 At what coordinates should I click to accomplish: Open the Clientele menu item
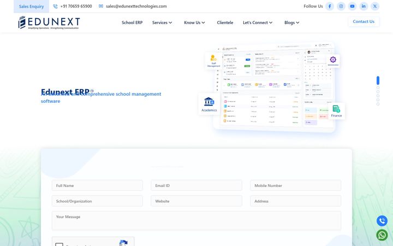(225, 22)
